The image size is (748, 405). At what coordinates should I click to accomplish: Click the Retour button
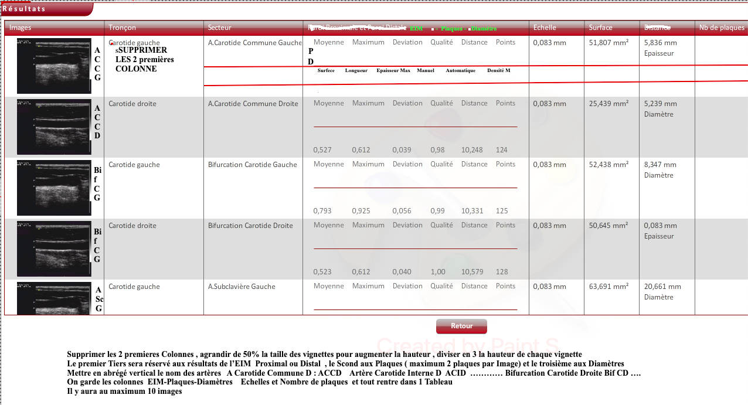tap(461, 326)
